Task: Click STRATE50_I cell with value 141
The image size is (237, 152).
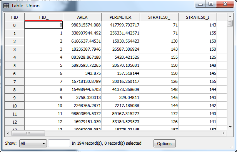Action: click(x=197, y=122)
